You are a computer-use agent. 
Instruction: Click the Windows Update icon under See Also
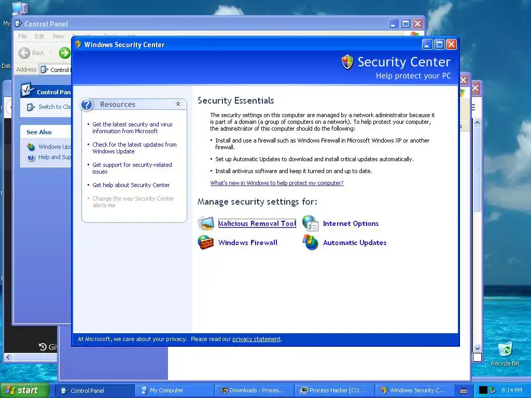point(31,147)
